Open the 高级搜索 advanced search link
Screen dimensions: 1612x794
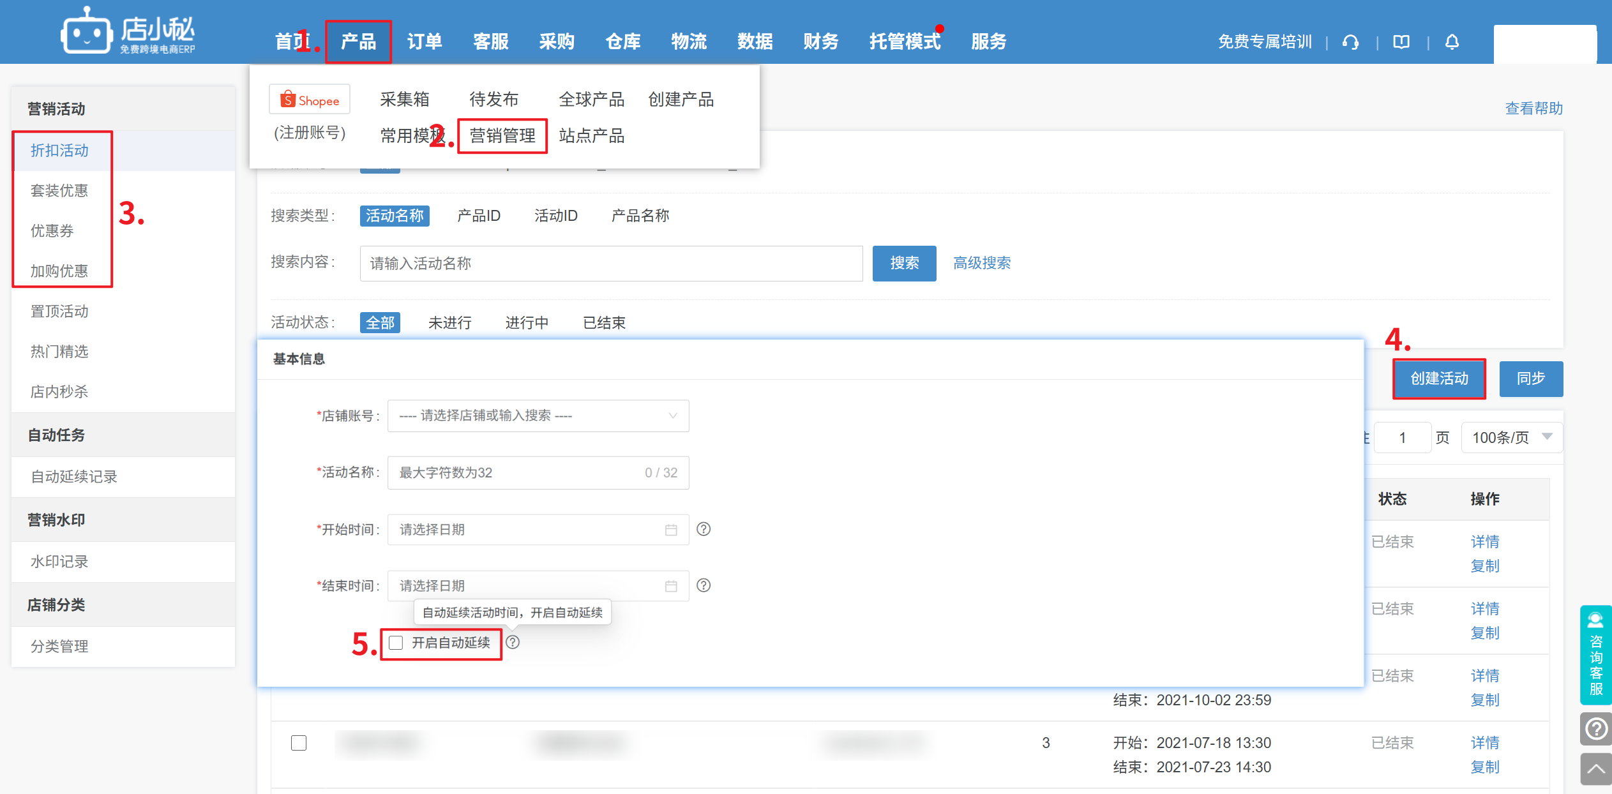(981, 263)
